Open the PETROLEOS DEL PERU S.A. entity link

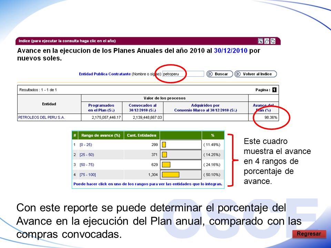click(42, 117)
